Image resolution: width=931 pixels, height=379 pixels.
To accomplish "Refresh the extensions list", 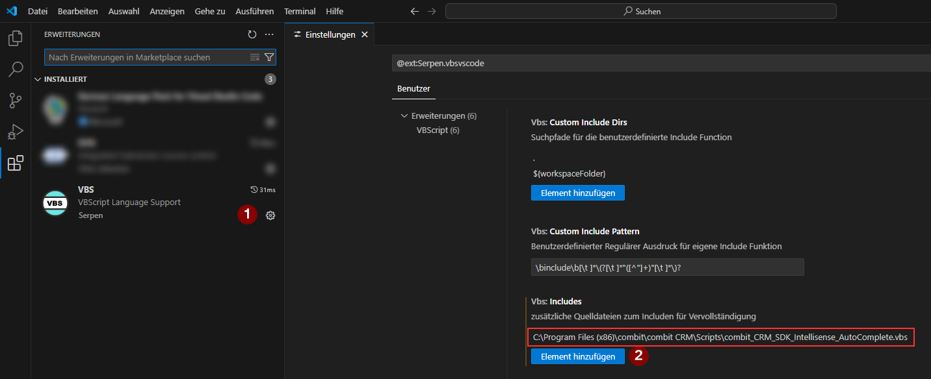I will tap(252, 34).
